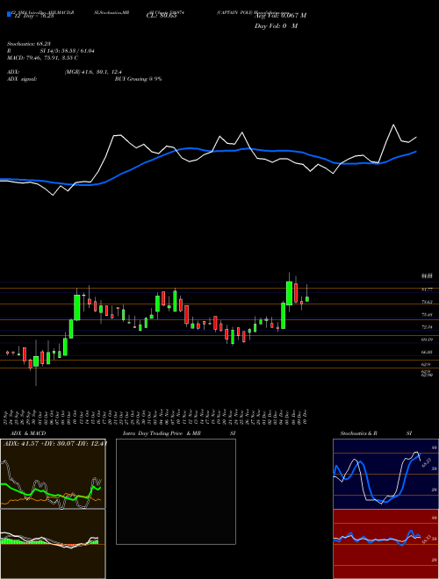Click the blue SMA legend square
The width and height of the screenshot is (439, 579).
9,14
